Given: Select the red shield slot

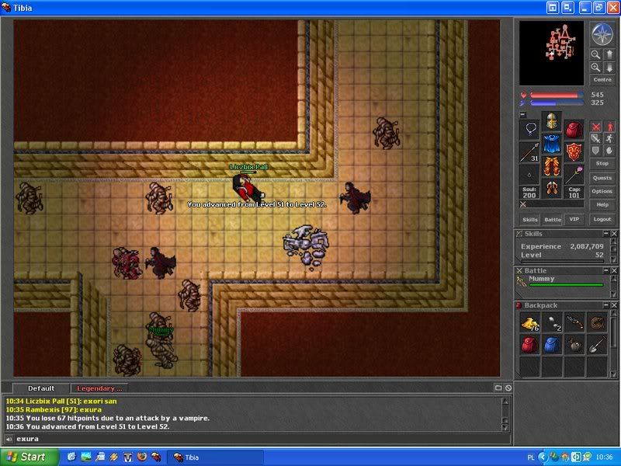Looking at the screenshot, I should coord(574,152).
